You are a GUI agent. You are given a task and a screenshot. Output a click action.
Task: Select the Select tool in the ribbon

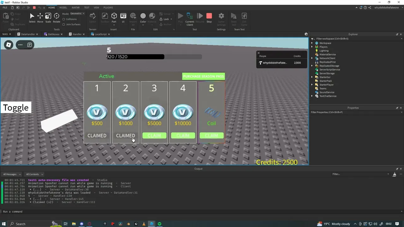pos(32,18)
